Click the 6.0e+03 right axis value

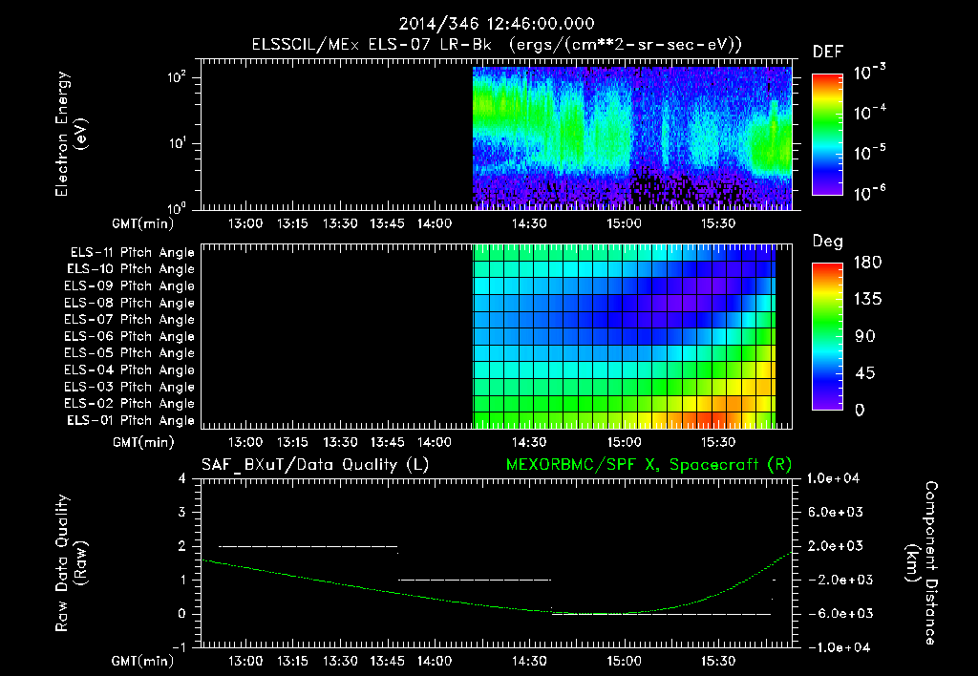836,512
